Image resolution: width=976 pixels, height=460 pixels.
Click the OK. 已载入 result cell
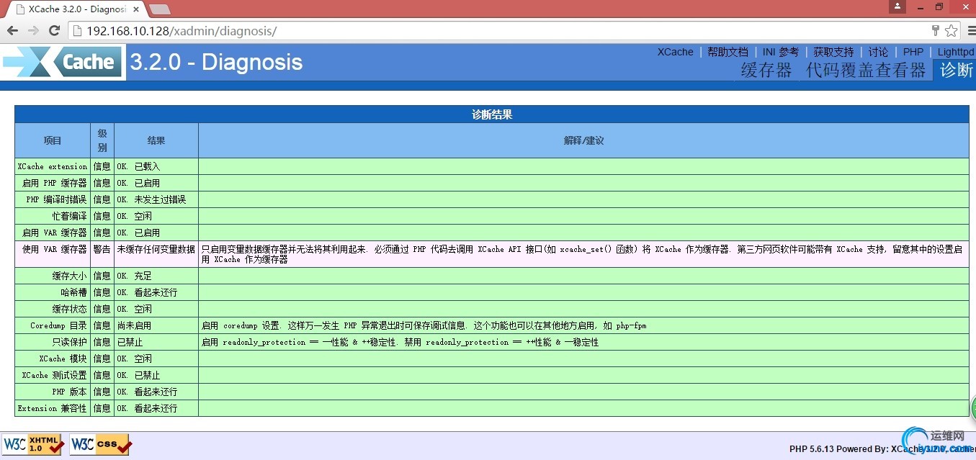tap(156, 166)
